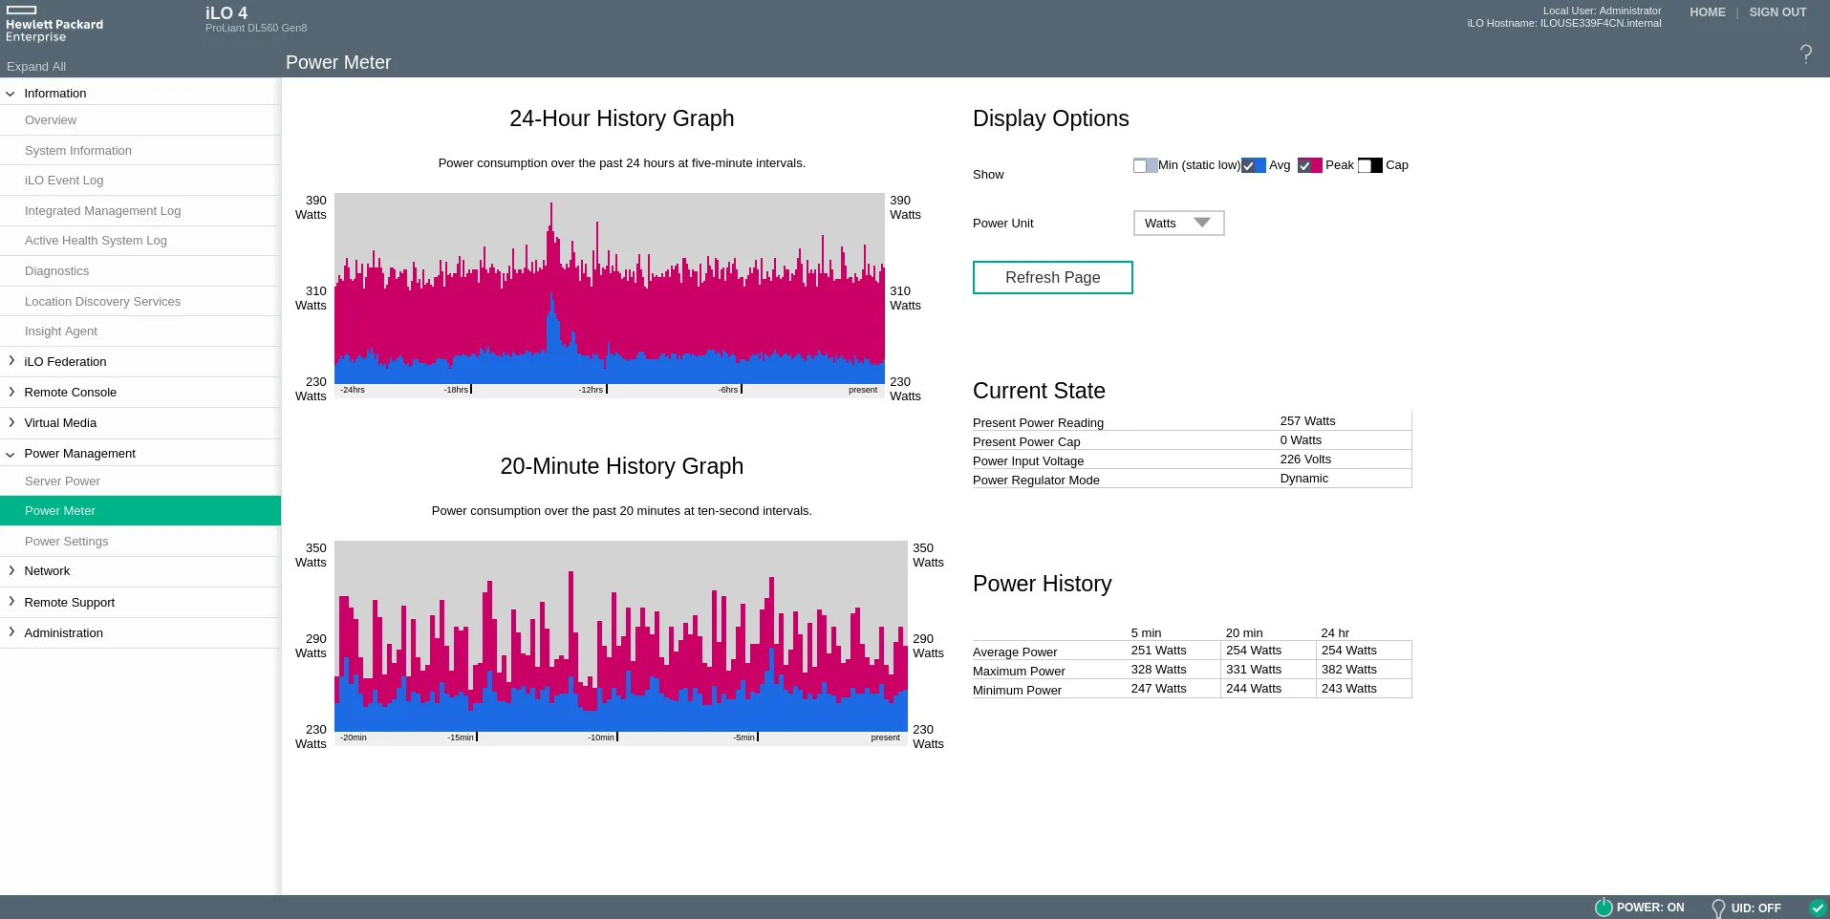Collapse the Information section chevron
1830x919 pixels.
pyautogui.click(x=11, y=94)
